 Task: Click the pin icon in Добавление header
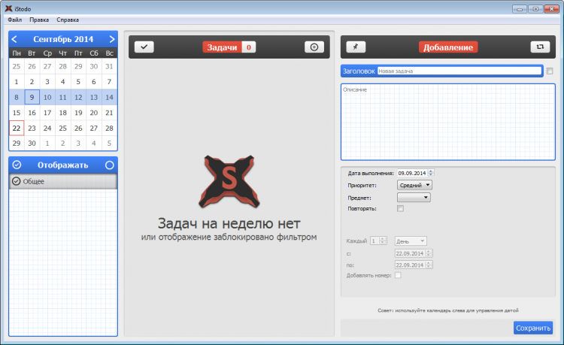(356, 47)
